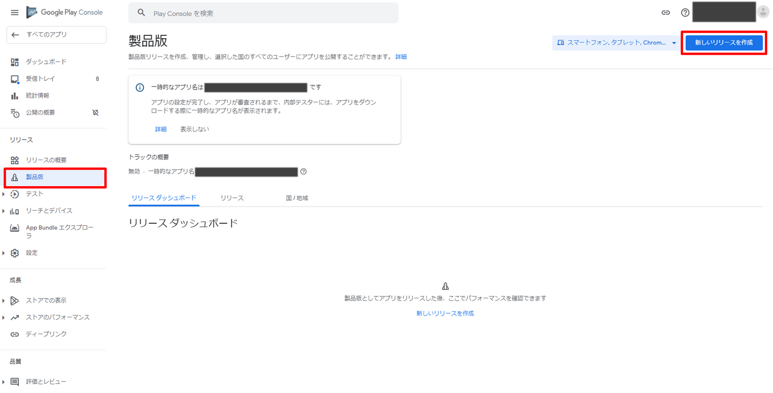This screenshot has height=393, width=773.
Task: Expand the 設定 sidebar section
Action: pos(3,253)
